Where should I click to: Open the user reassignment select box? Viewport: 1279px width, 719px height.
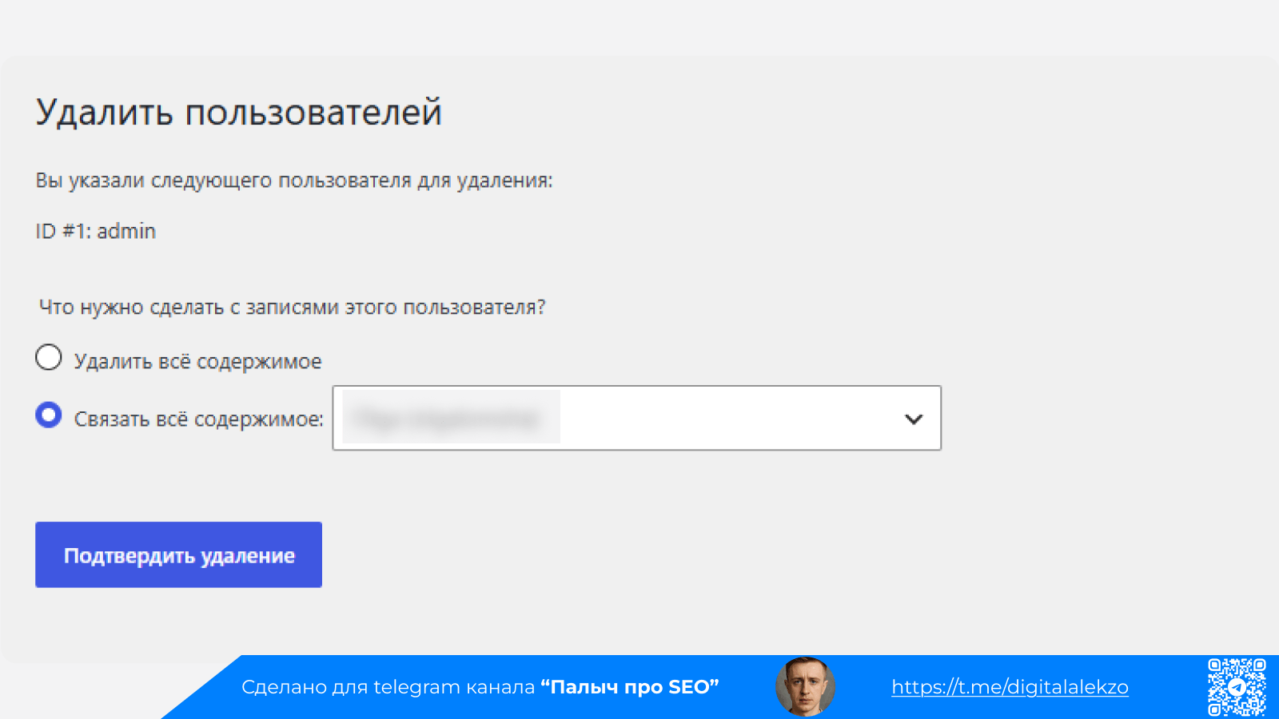(636, 418)
